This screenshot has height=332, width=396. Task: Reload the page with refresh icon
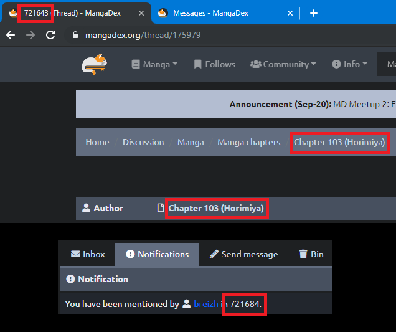click(50, 35)
